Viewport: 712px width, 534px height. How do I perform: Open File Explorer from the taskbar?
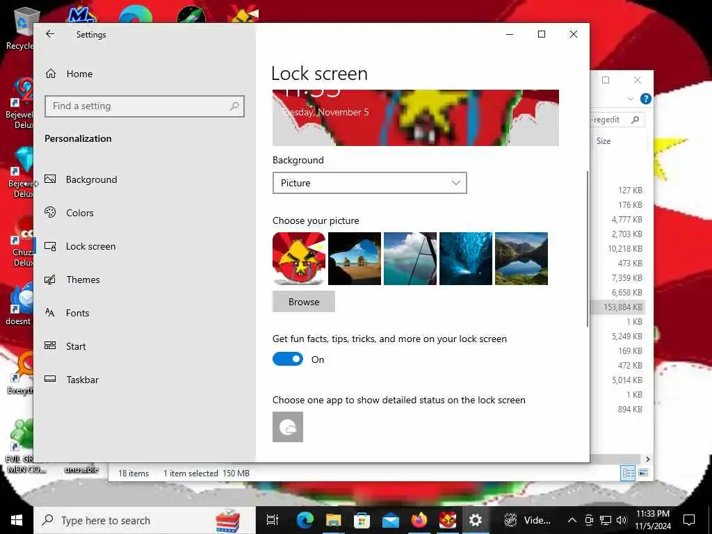333,520
